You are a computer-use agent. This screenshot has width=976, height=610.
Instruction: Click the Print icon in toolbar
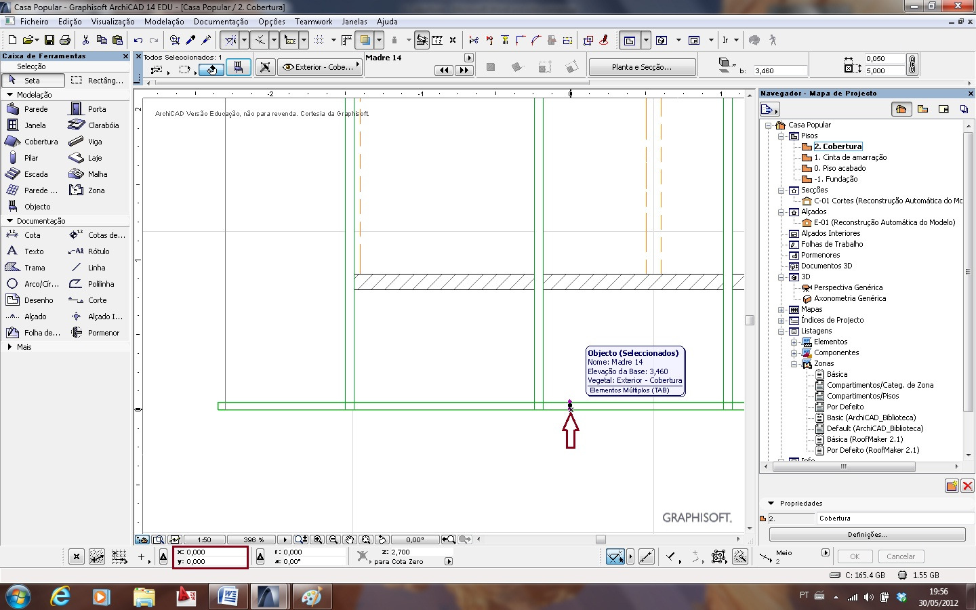[x=65, y=41]
